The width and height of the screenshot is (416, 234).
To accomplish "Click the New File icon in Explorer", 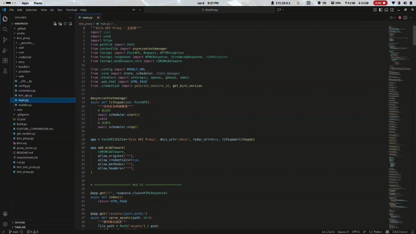I will tap(55, 24).
